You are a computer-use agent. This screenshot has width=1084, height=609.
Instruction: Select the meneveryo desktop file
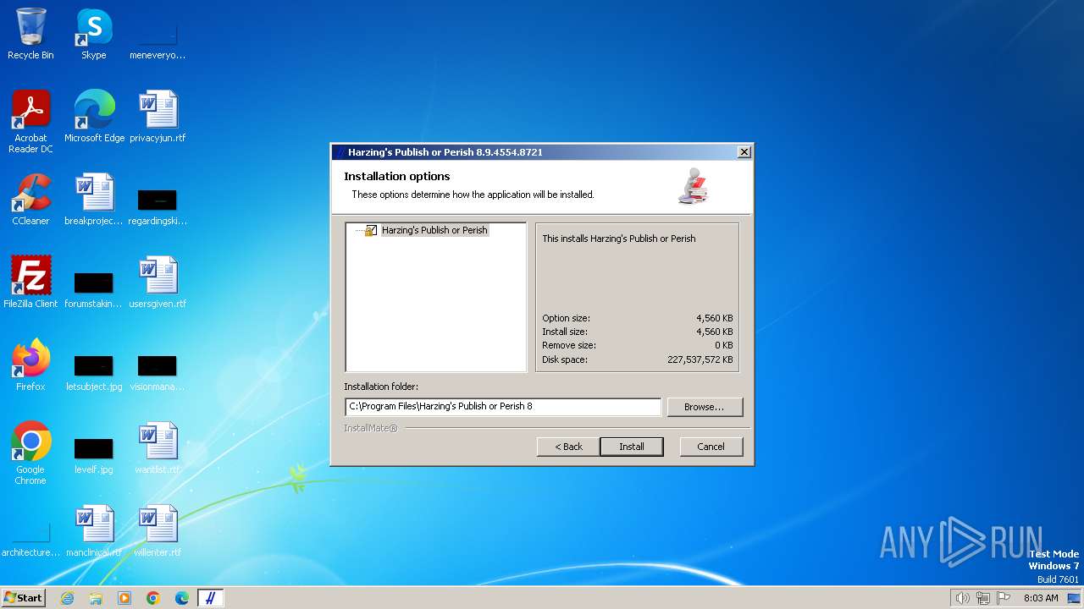[158, 41]
